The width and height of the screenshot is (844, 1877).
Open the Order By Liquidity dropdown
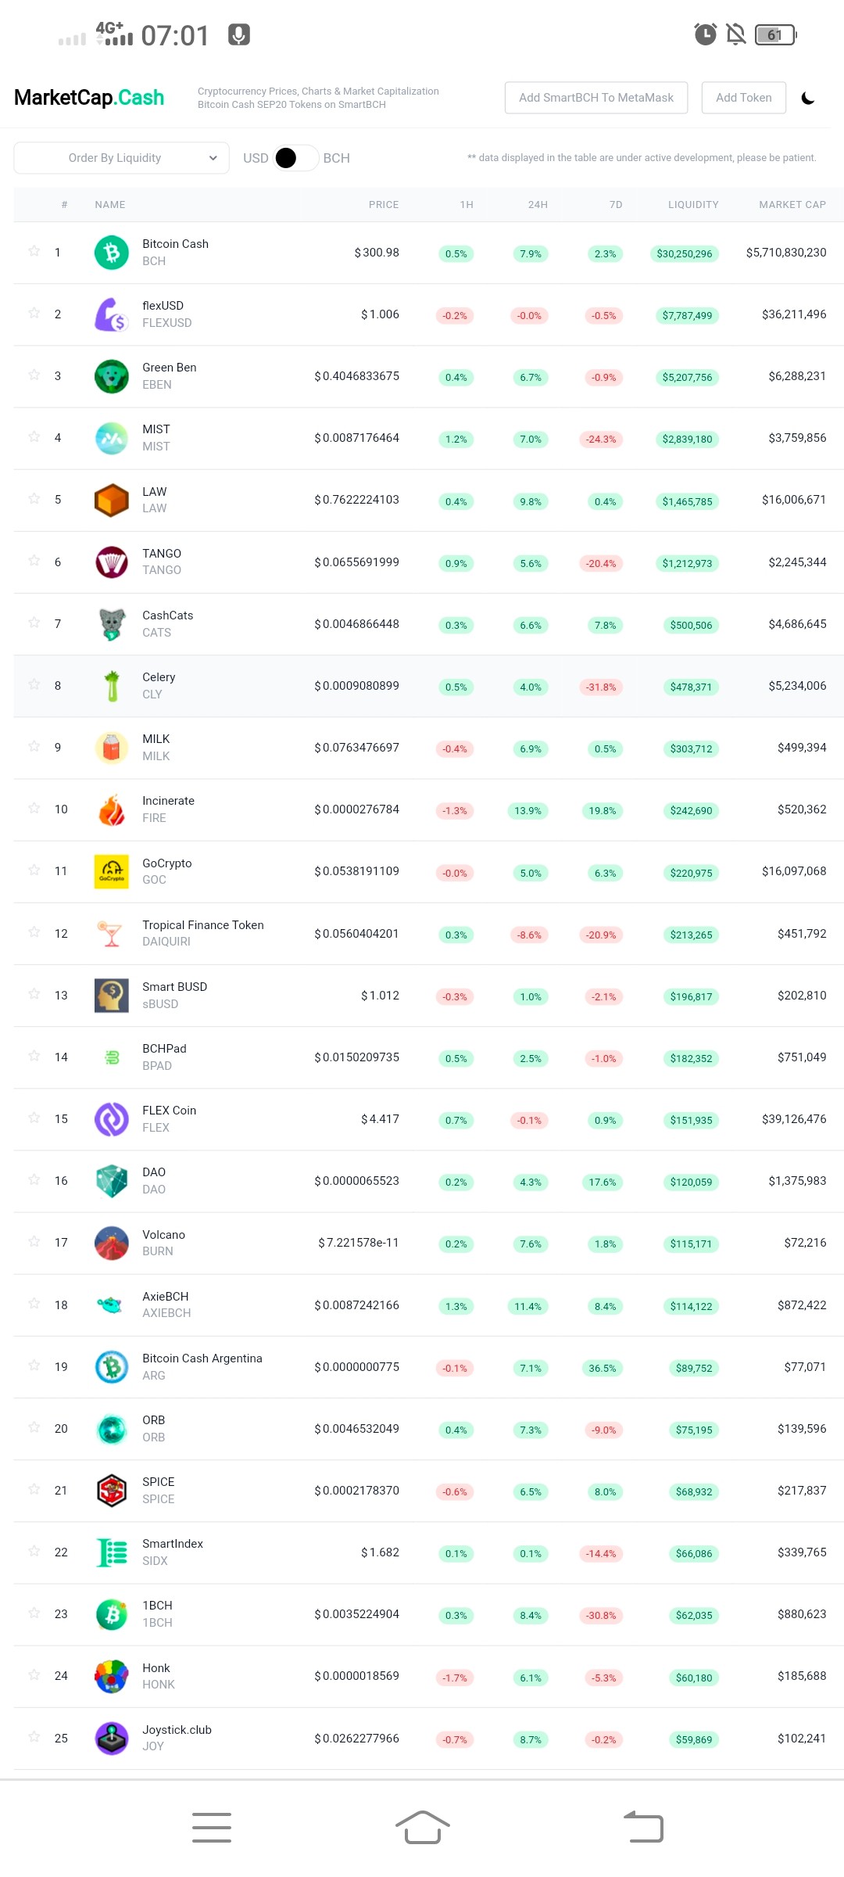pyautogui.click(x=121, y=158)
